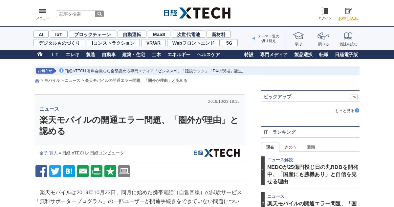This screenshot has height=207, width=394.
Task: Print the article using printer icon
Action: click(x=97, y=171)
